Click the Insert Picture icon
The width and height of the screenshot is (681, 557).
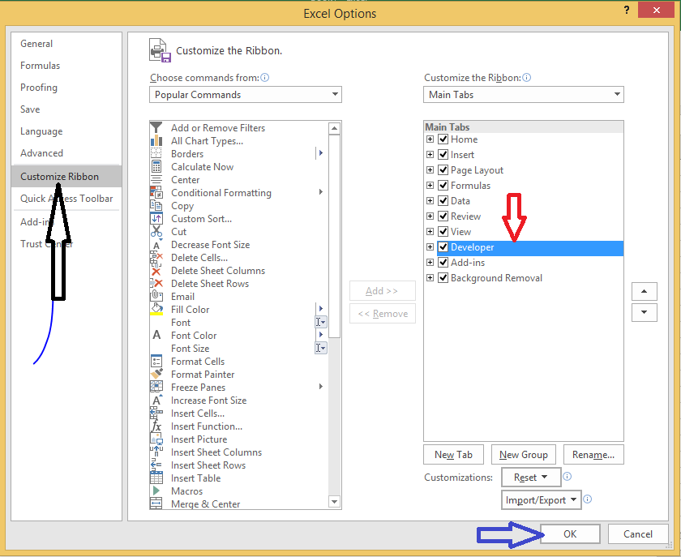[x=156, y=439]
